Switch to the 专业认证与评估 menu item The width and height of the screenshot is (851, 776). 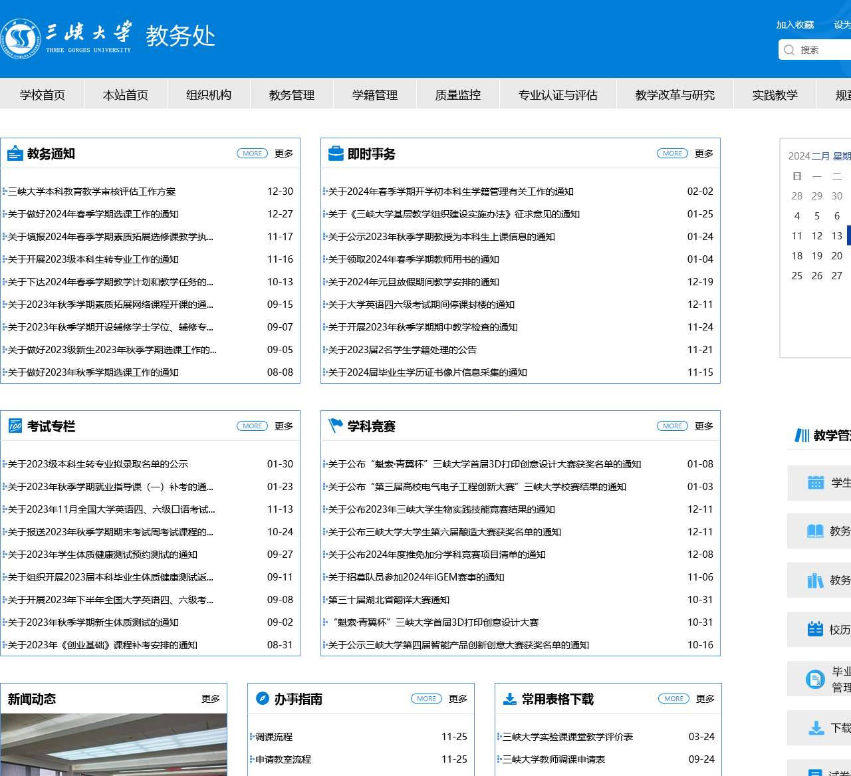(556, 94)
